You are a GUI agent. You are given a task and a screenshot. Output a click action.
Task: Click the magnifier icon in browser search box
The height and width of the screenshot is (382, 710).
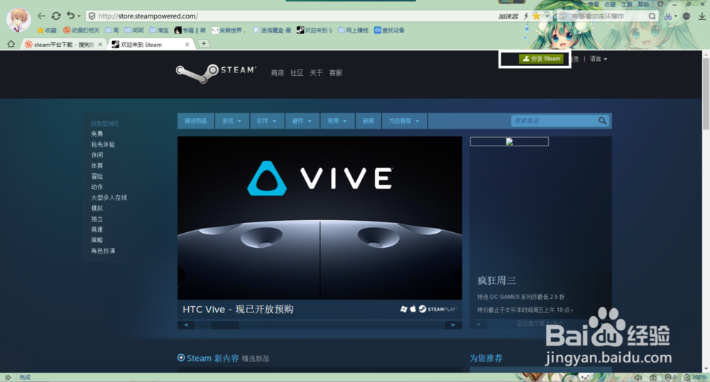coord(652,16)
